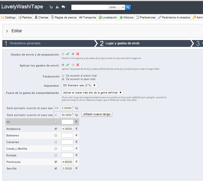Click the All zones price field

tap(68, 122)
